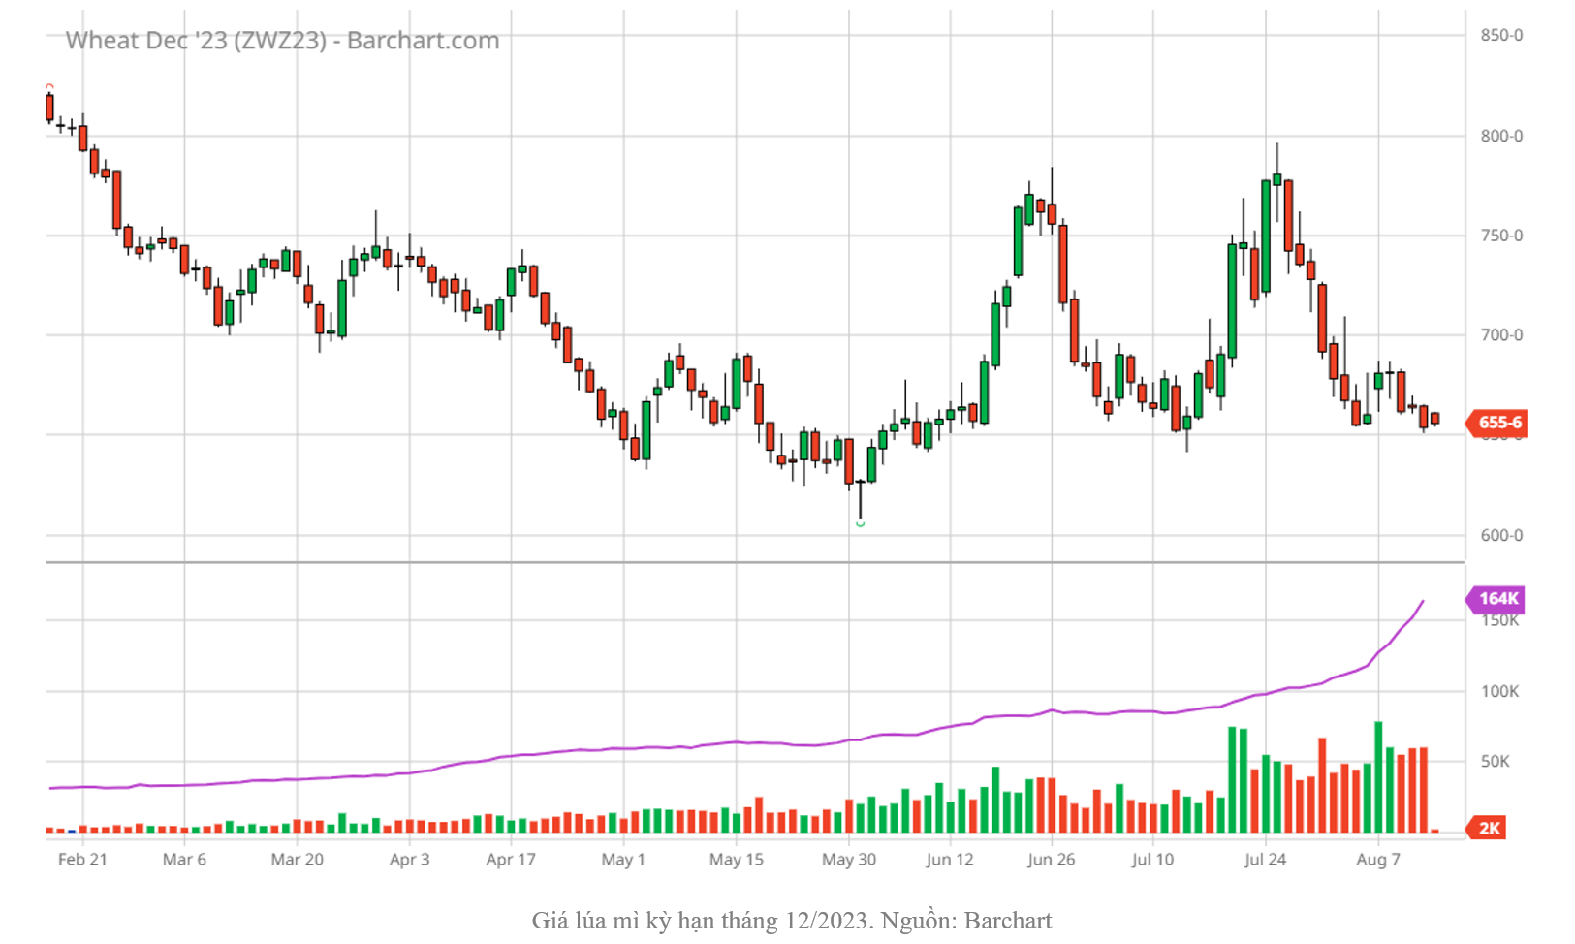Click the caption 'Giá lúa mì kỳ hạn tháng 12/2023. Nguồn: Barchart'

click(791, 920)
